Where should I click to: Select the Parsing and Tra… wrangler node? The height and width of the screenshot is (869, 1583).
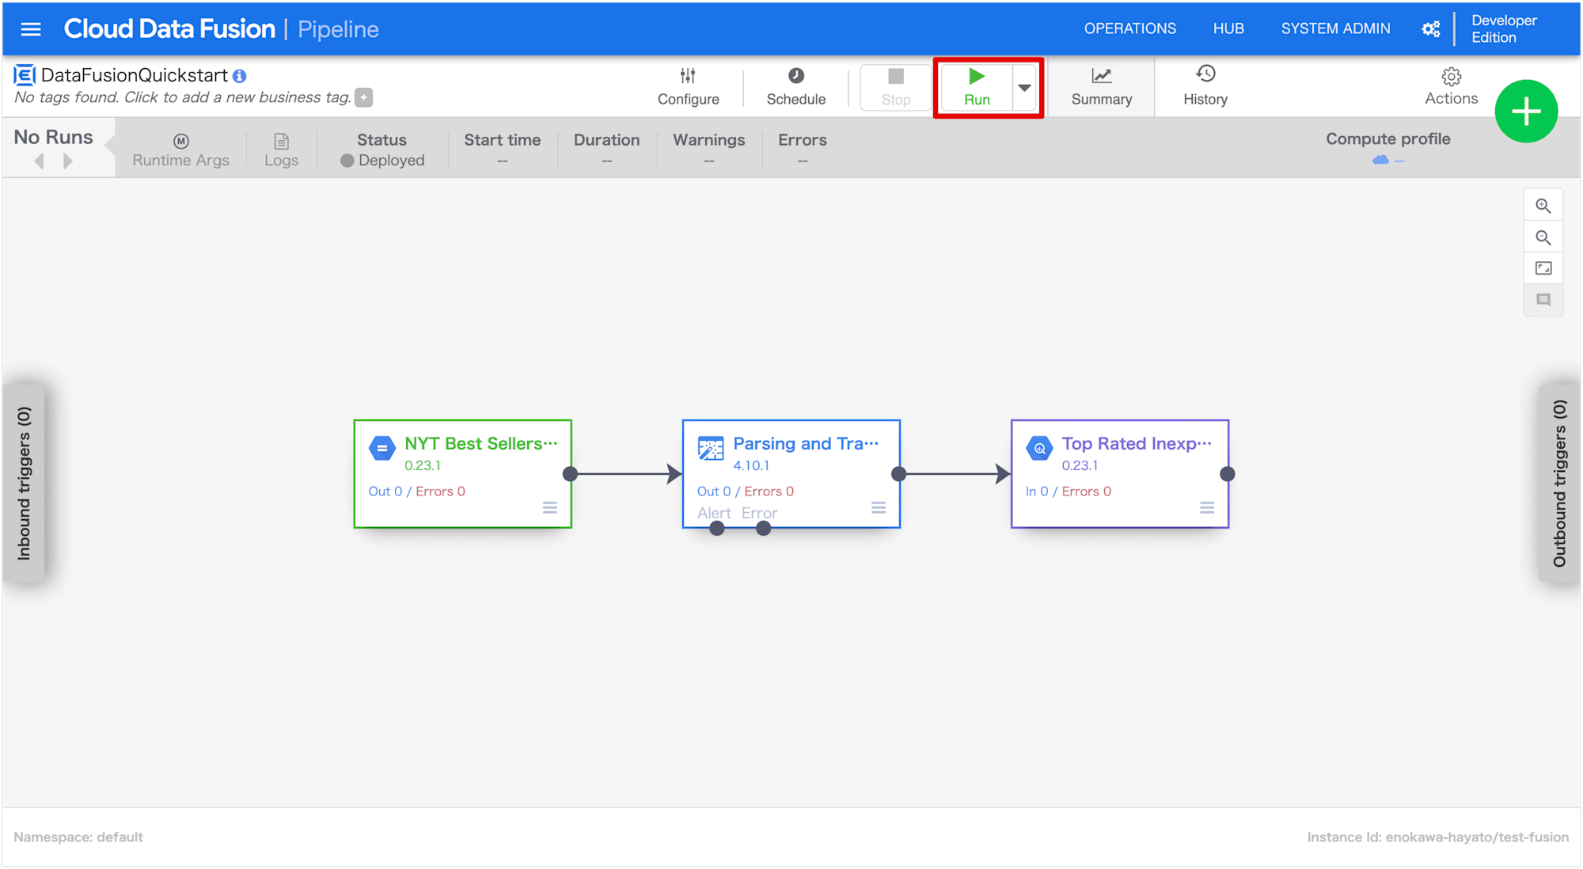pyautogui.click(x=791, y=474)
